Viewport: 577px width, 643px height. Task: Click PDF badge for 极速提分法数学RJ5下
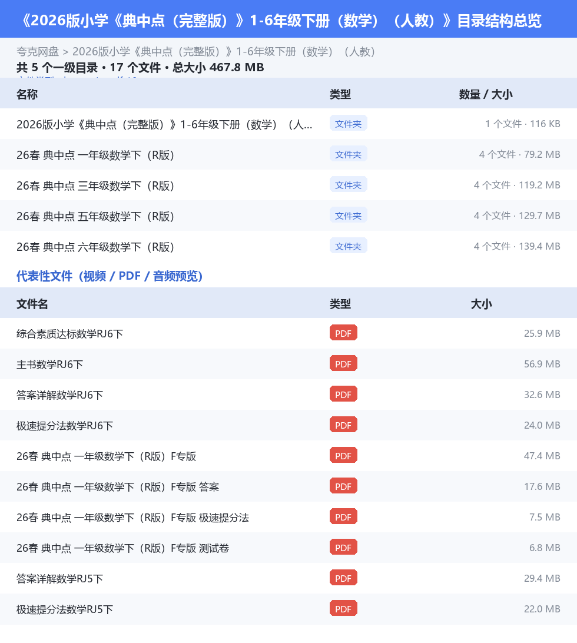point(344,609)
